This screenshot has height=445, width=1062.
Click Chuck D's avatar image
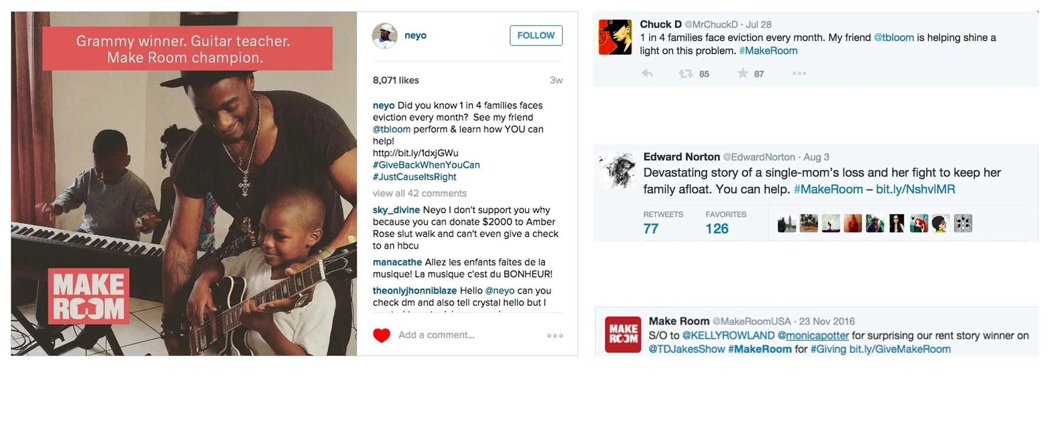615,37
